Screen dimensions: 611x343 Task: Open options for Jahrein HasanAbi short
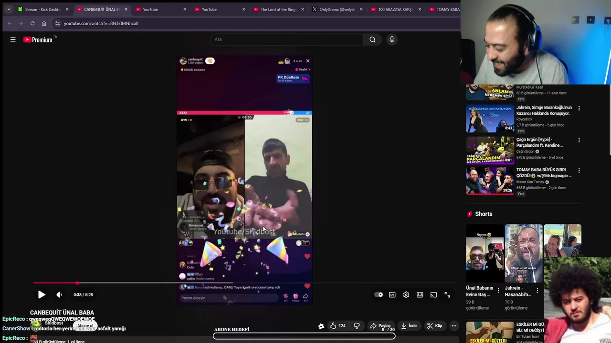pyautogui.click(x=537, y=291)
